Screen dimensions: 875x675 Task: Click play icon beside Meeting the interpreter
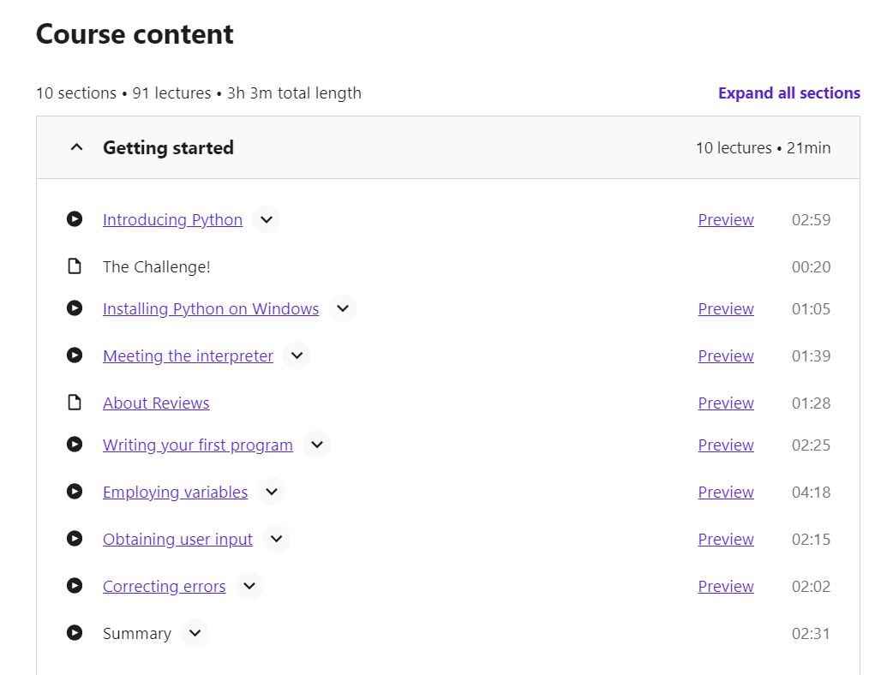coord(75,355)
